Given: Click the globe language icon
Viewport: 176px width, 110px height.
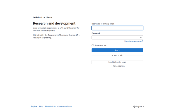Looking at the screenshot, I should click(134, 106).
